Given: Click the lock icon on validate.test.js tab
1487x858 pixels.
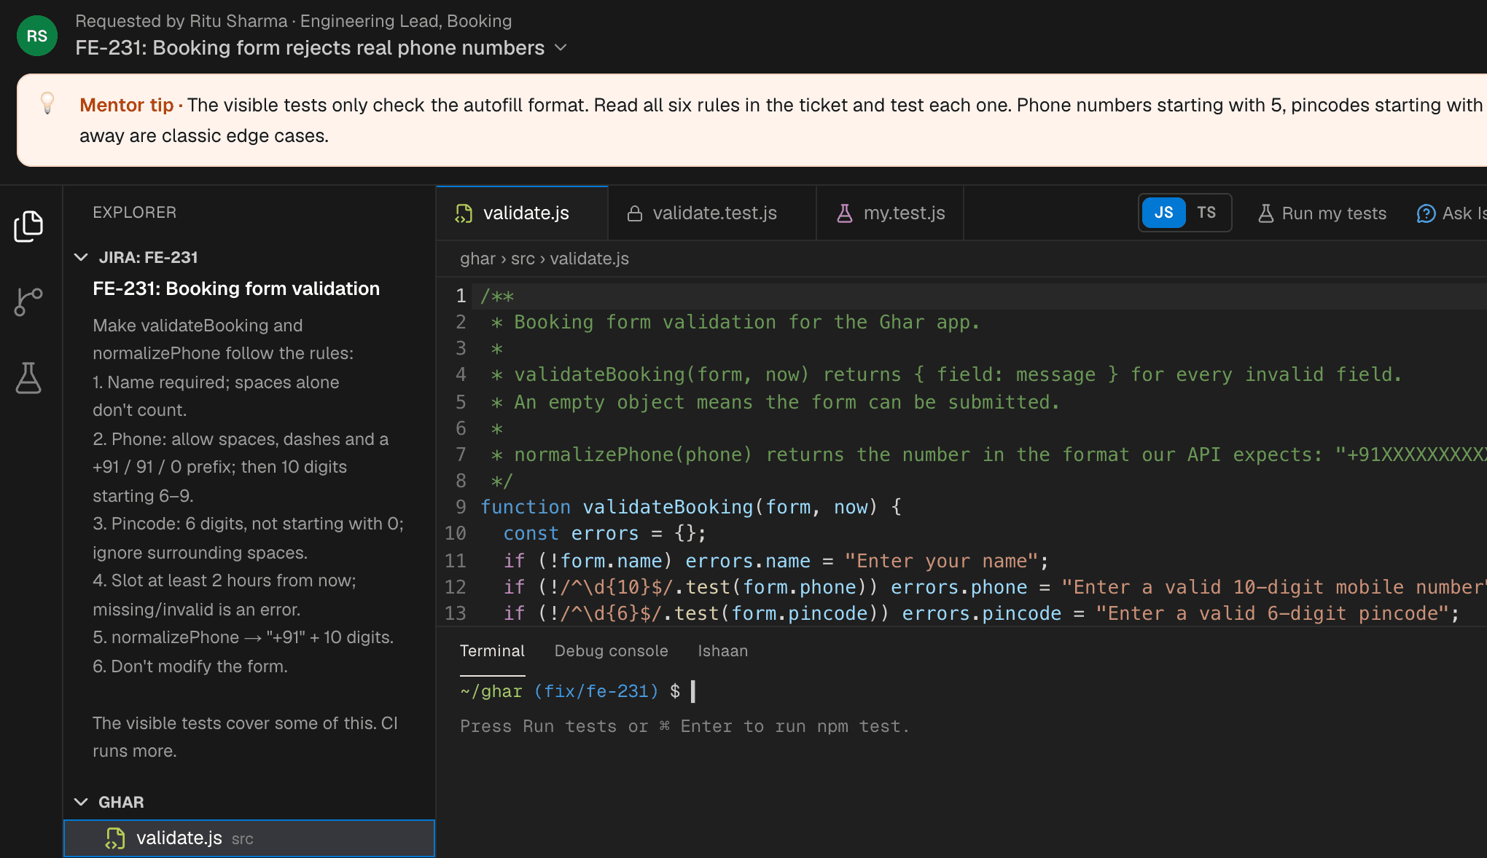Looking at the screenshot, I should point(635,213).
